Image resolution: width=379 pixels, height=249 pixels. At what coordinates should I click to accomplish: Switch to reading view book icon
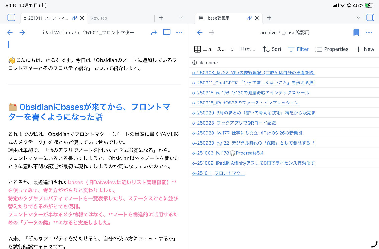click(167, 32)
